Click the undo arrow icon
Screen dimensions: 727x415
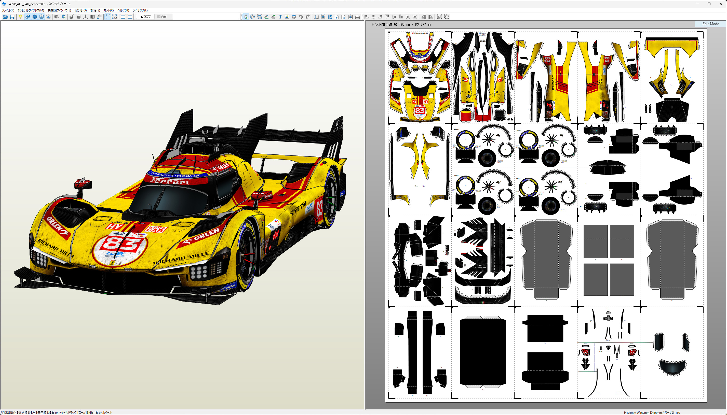(x=301, y=17)
